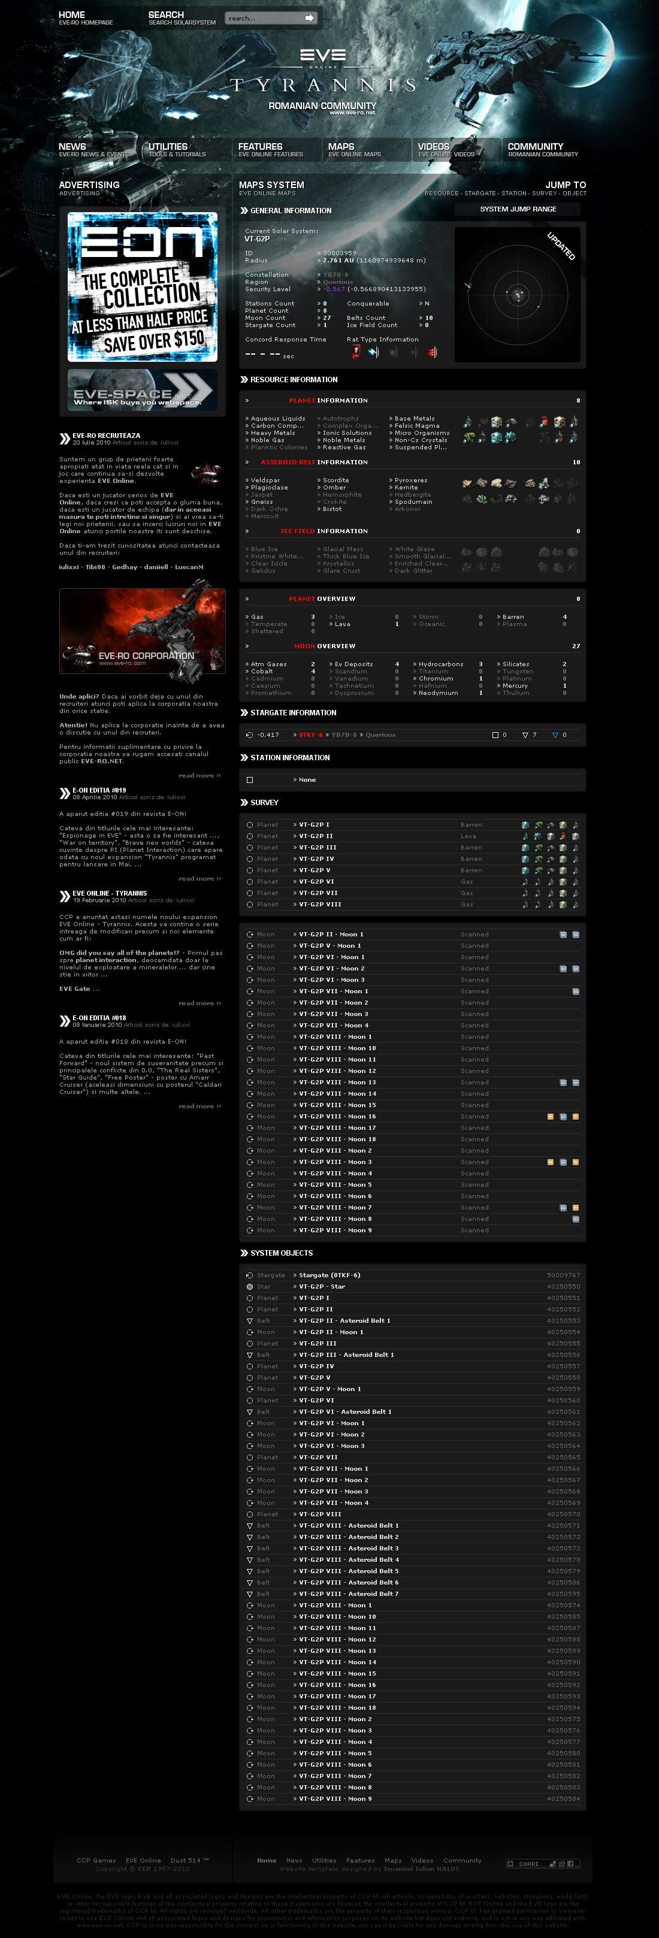This screenshot has width=659, height=1938.
Task: Open the MAPS menu item
Action: (354, 150)
